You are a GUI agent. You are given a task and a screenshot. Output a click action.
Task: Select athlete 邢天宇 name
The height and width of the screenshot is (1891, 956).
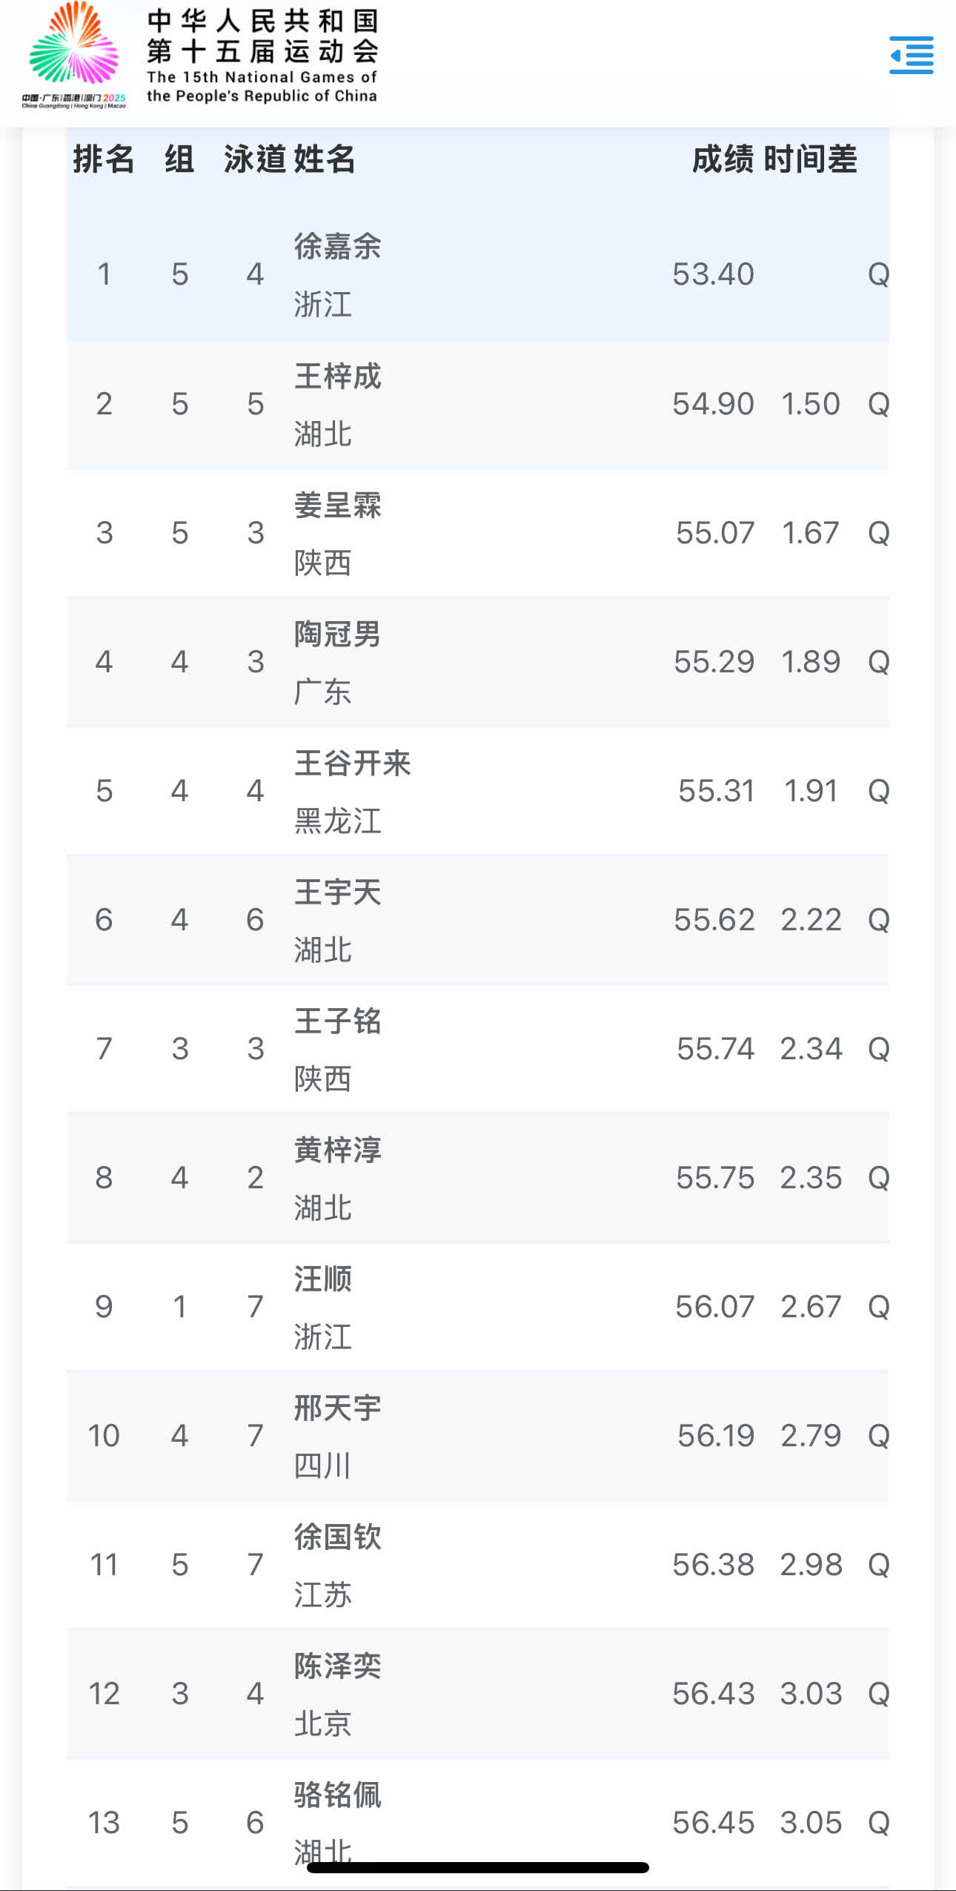pyautogui.click(x=337, y=1408)
